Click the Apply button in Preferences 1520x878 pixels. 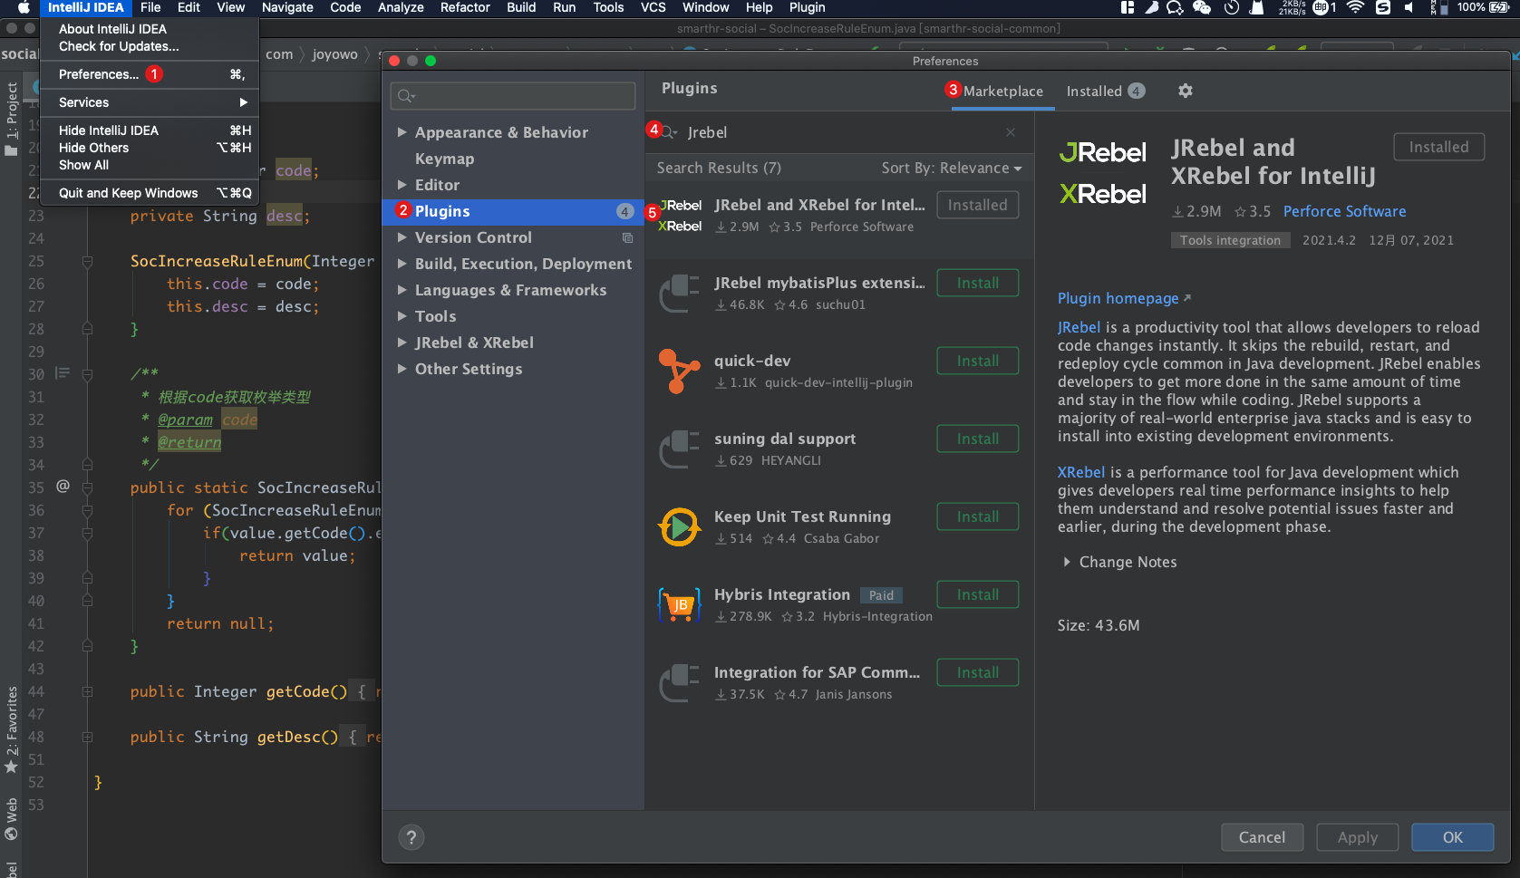coord(1357,837)
